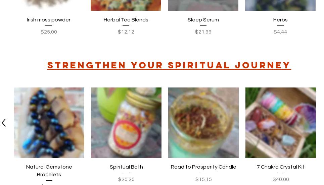
Task: Click the Irish moss powder title
Action: click(x=49, y=20)
